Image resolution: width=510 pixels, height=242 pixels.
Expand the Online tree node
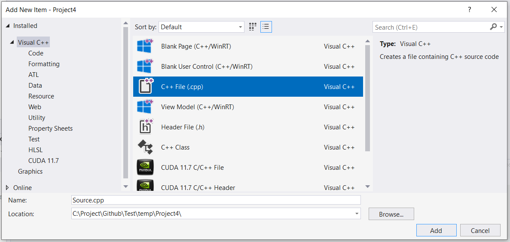[8, 188]
